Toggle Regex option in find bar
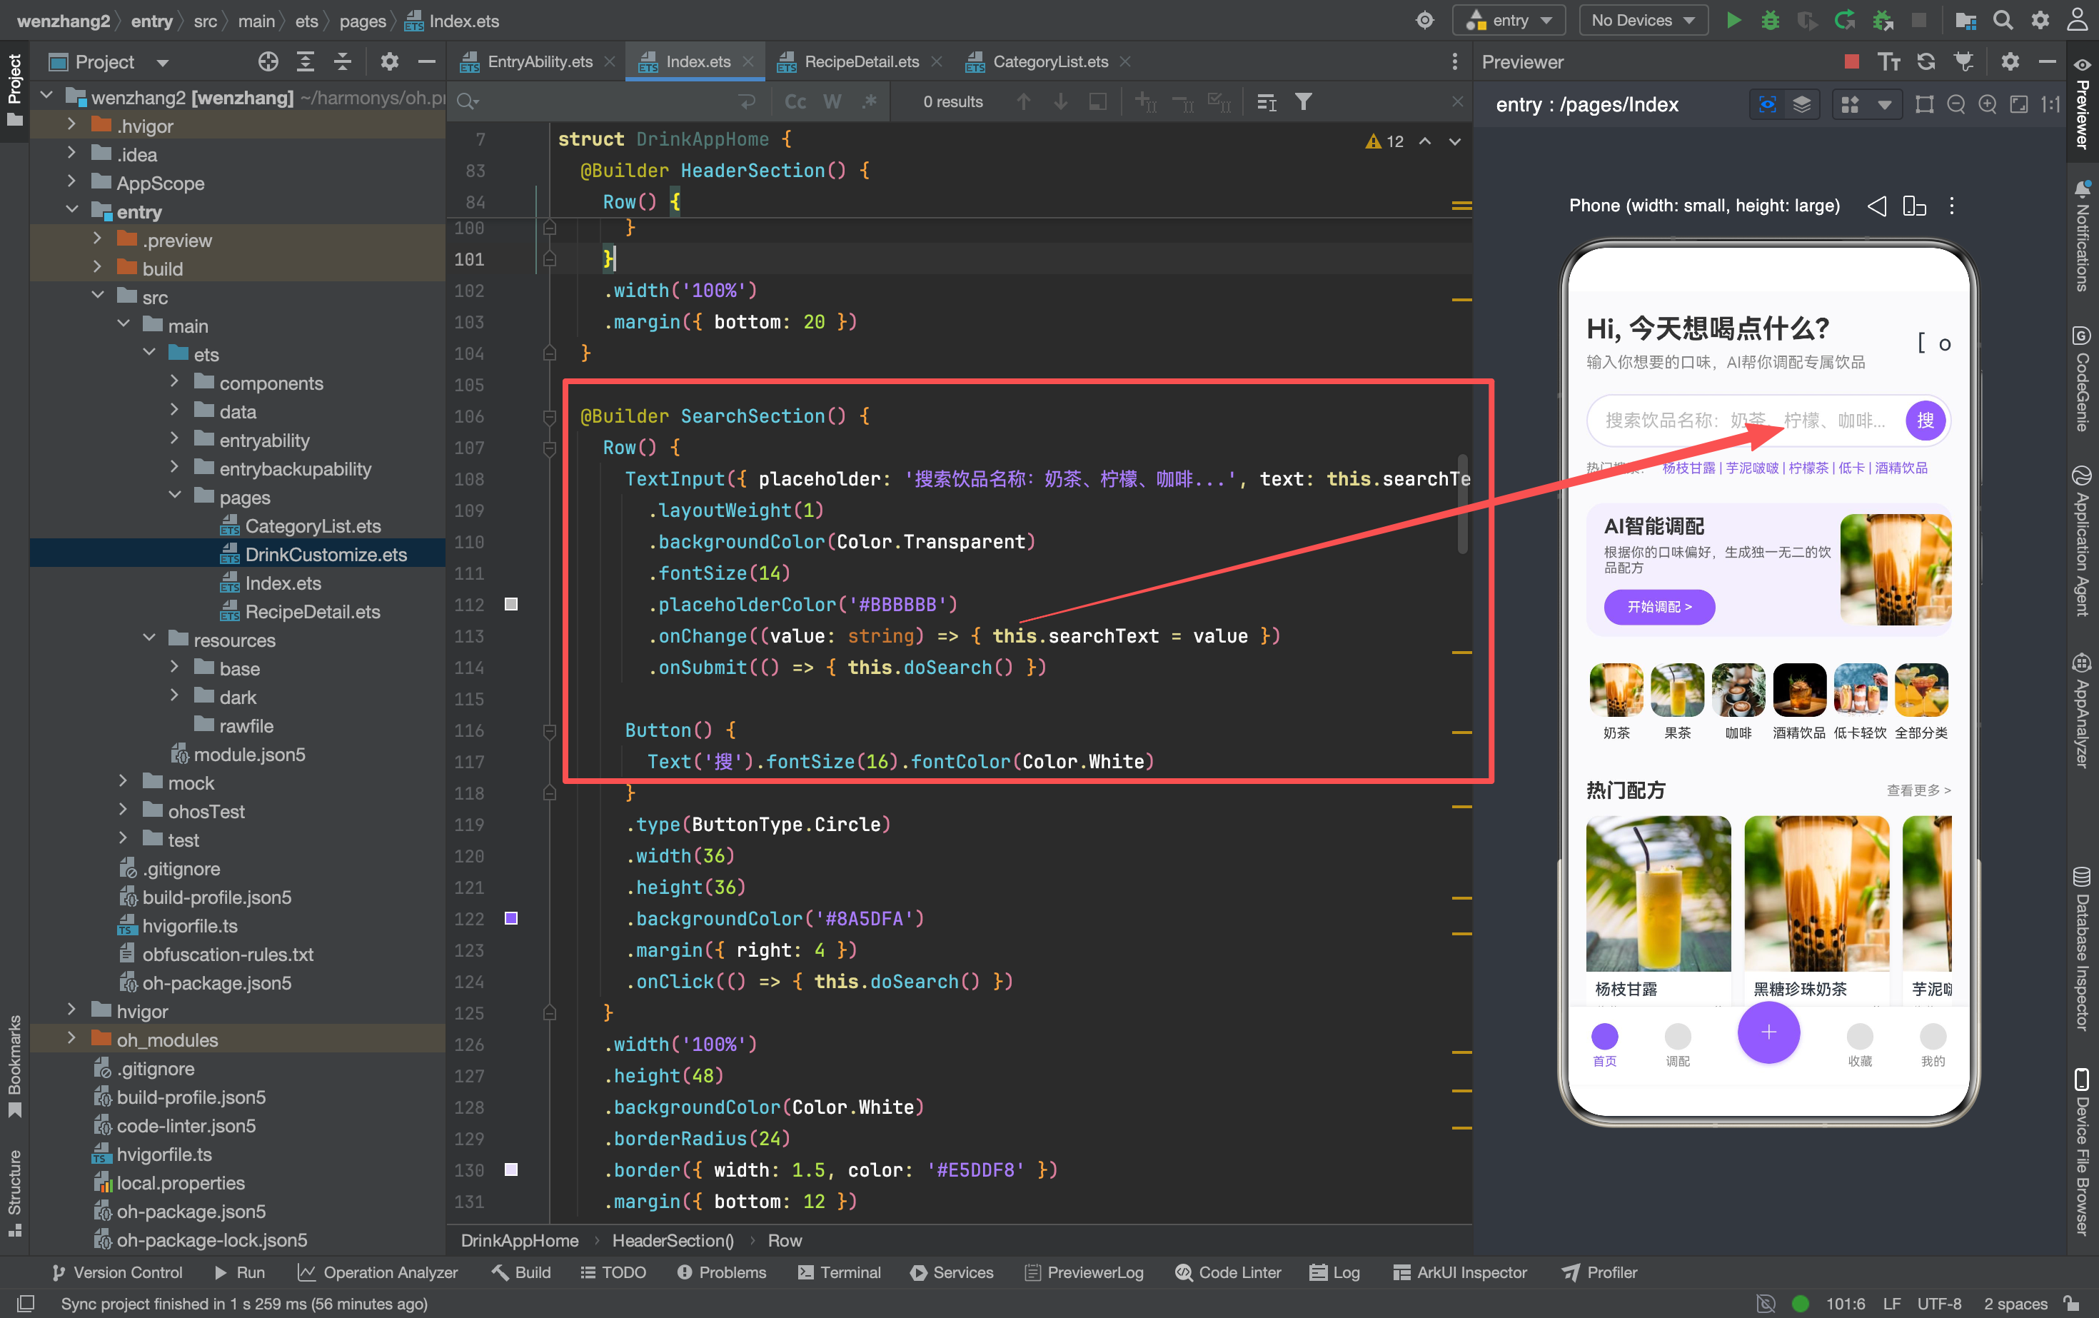2099x1318 pixels. click(x=869, y=102)
